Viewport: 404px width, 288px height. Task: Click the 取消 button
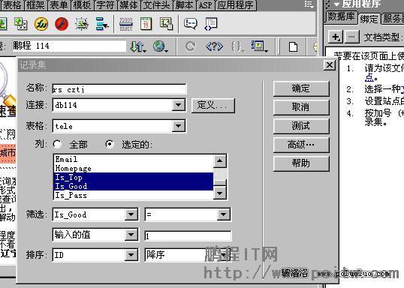pyautogui.click(x=301, y=107)
